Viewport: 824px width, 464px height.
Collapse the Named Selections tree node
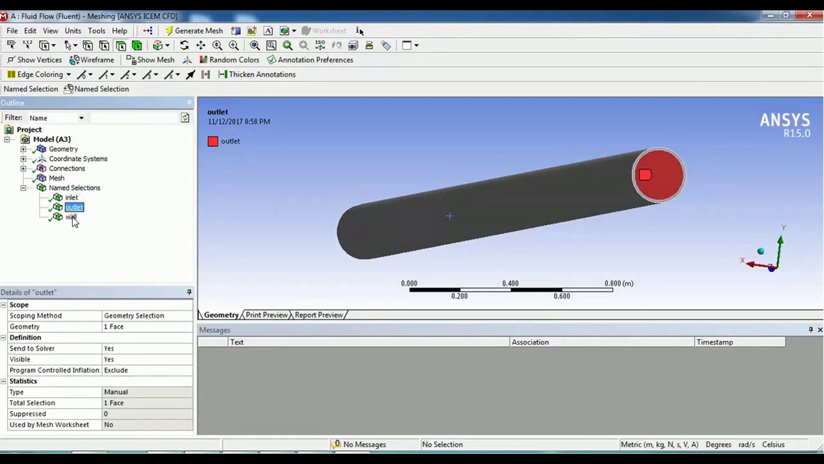tap(23, 188)
